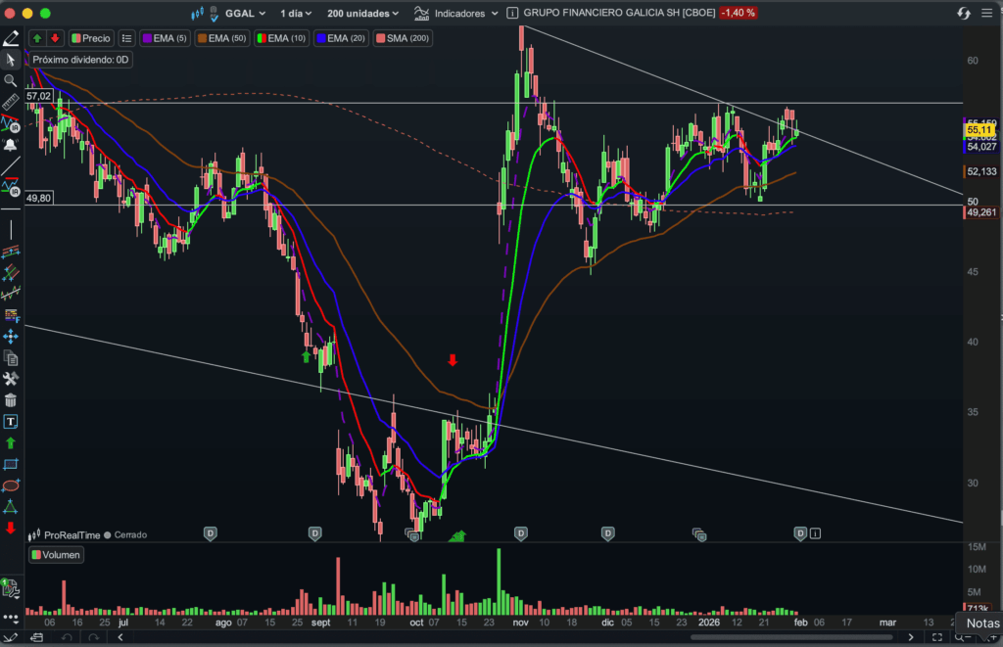Select the pencil drawing tool
The height and width of the screenshot is (647, 1003).
click(x=11, y=38)
